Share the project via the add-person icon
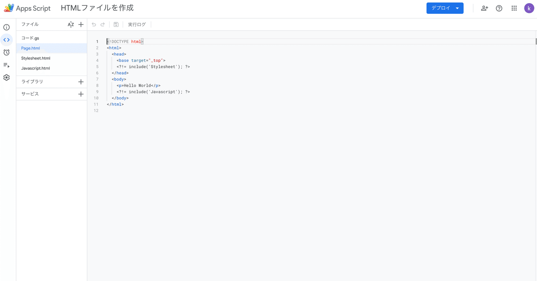This screenshot has width=537, height=281. [x=484, y=8]
